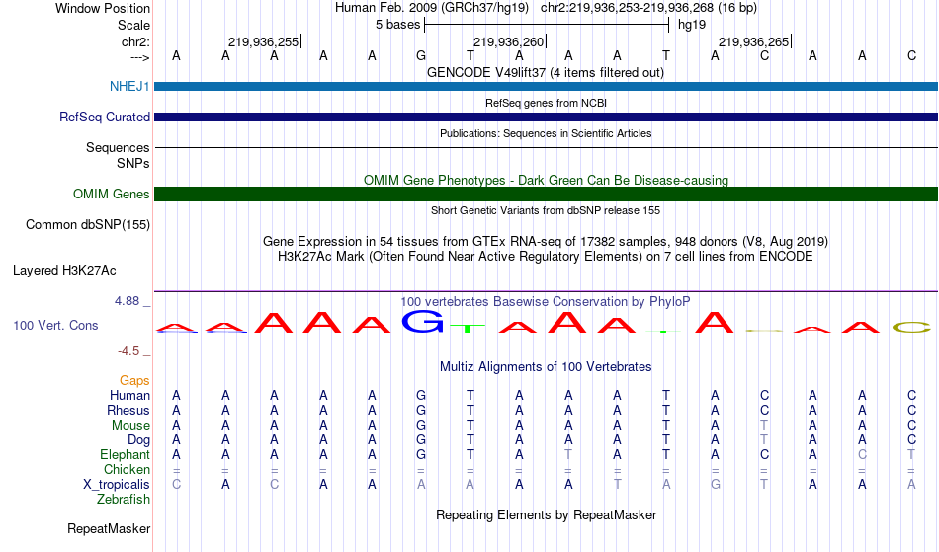
Task: Select the orange Gaps label
Action: click(x=134, y=381)
